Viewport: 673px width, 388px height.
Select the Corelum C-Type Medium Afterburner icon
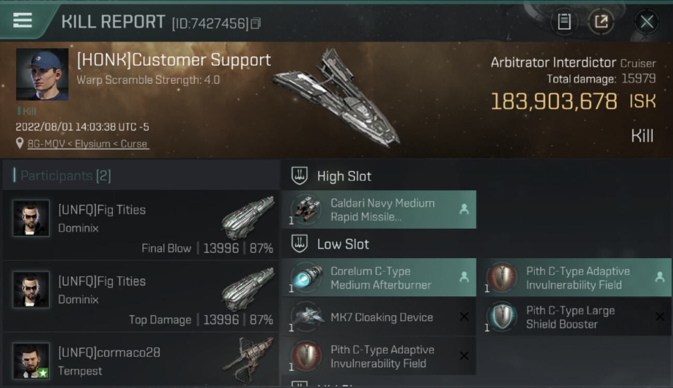pyautogui.click(x=305, y=278)
